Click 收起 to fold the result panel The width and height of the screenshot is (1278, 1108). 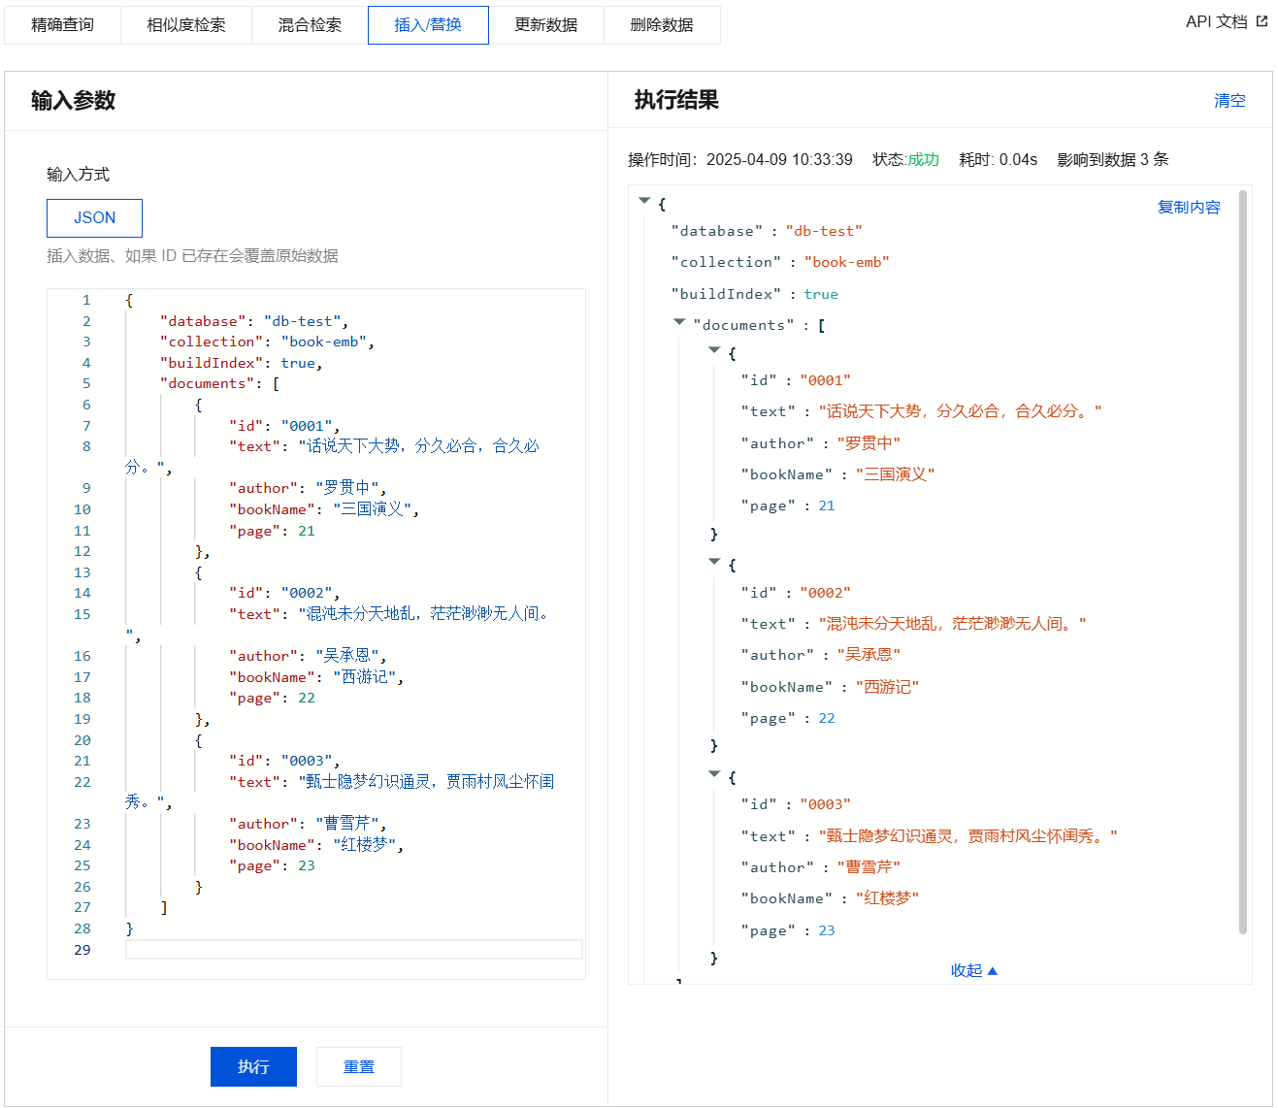973,970
